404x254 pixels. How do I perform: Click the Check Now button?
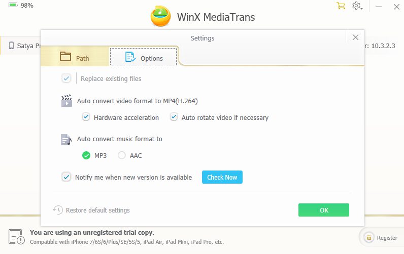pos(222,177)
